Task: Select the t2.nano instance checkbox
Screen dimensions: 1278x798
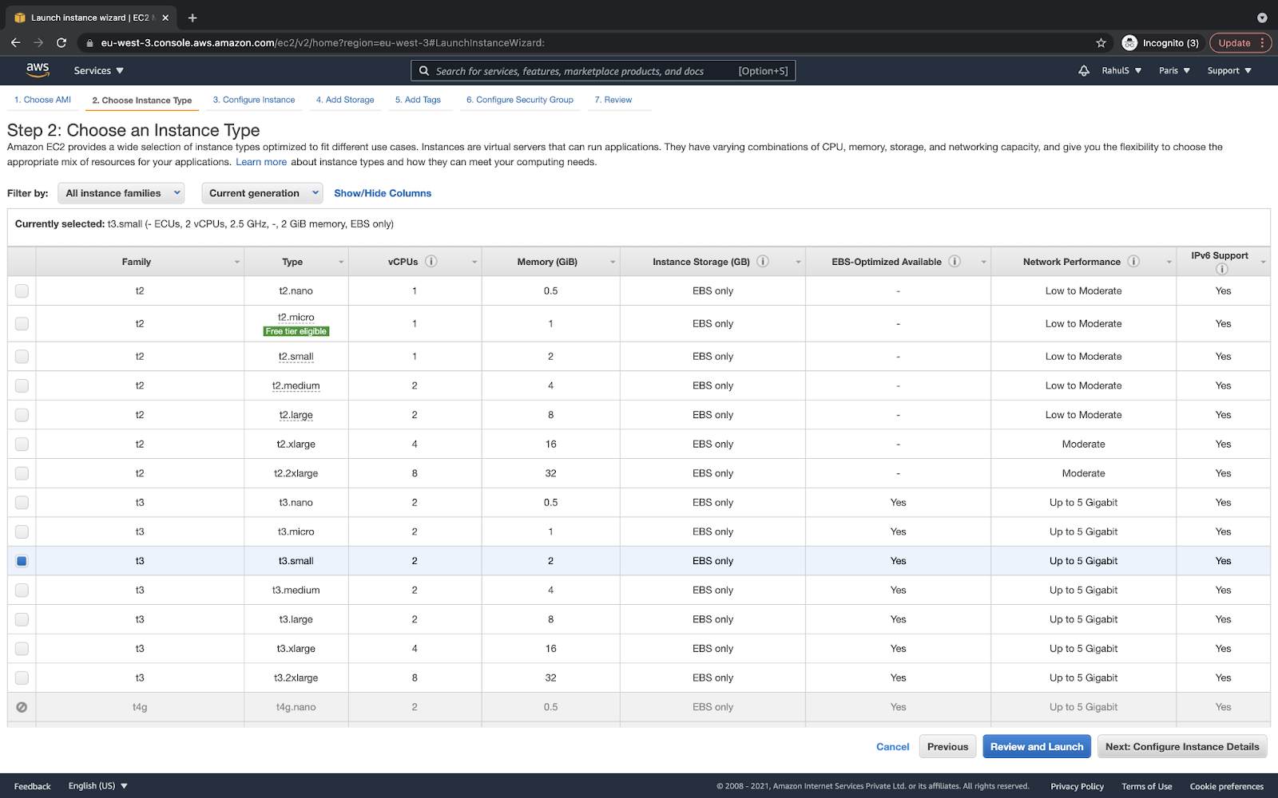Action: (x=22, y=290)
